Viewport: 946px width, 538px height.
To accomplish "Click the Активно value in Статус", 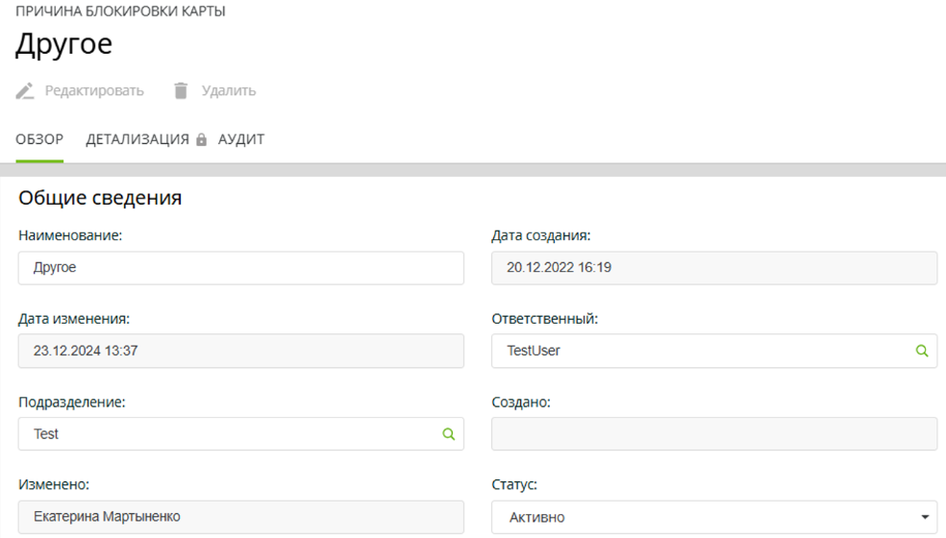I will 536,518.
